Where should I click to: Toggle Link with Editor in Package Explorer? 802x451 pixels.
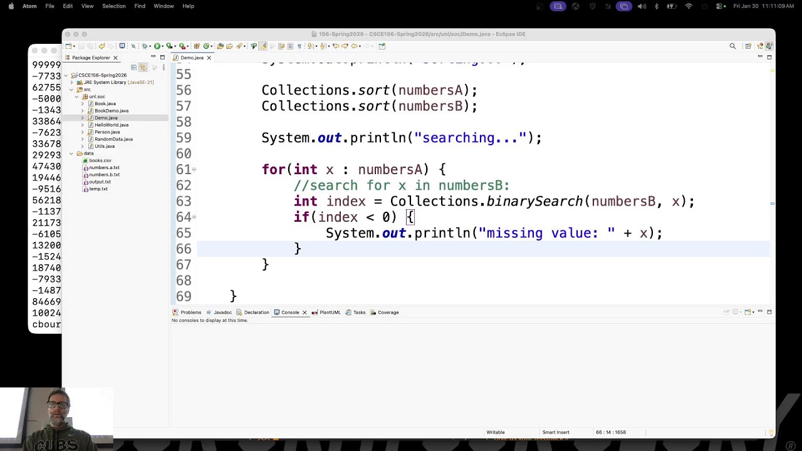142,67
